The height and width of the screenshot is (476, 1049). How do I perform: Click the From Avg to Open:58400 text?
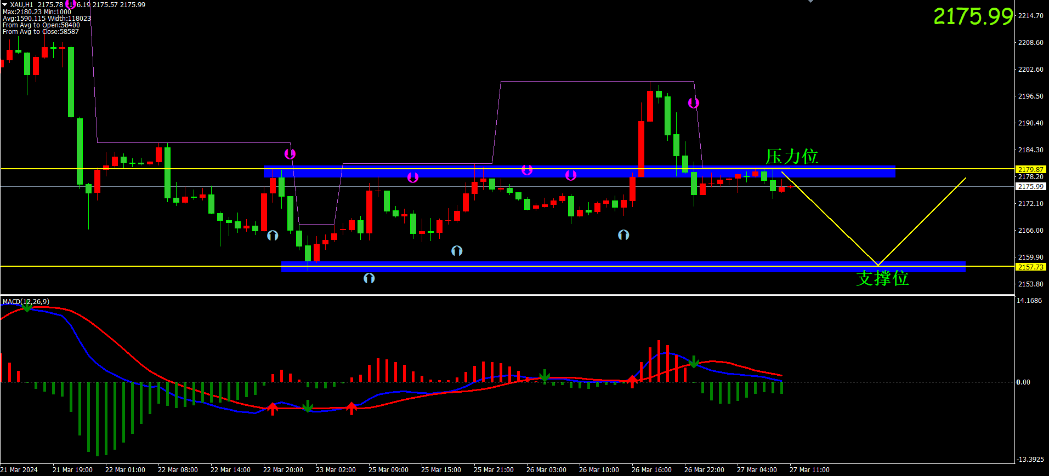pos(41,25)
